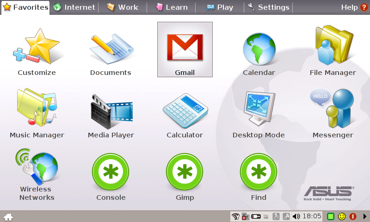The height and width of the screenshot is (222, 370).
Task: Toggle the Num Lock indicator
Action: [276, 216]
